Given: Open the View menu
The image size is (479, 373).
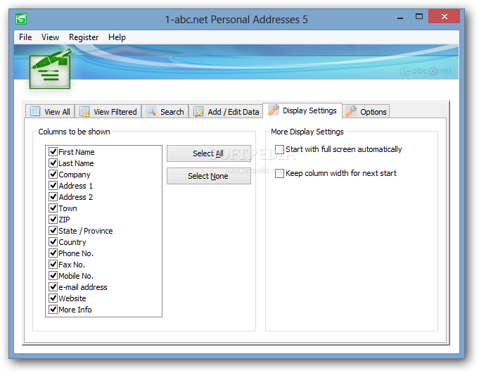Looking at the screenshot, I should [x=50, y=37].
